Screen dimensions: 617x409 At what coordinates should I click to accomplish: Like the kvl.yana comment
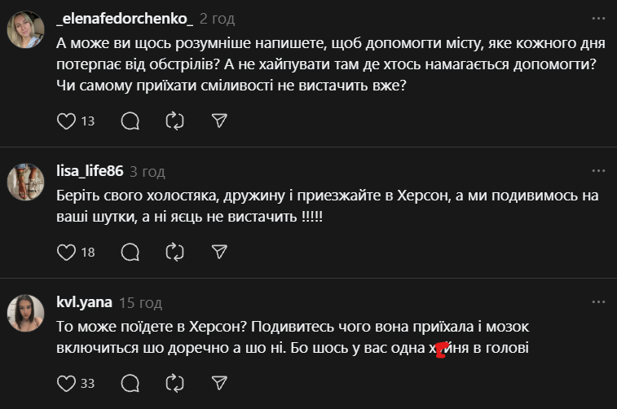[66, 382]
